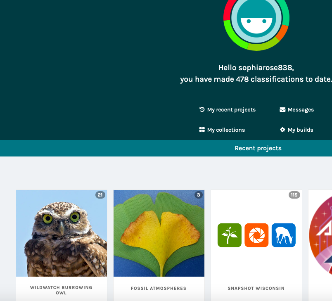Image resolution: width=332 pixels, height=301 pixels.
Task: Click the 21 count badge on the owl card
Action: coord(100,195)
